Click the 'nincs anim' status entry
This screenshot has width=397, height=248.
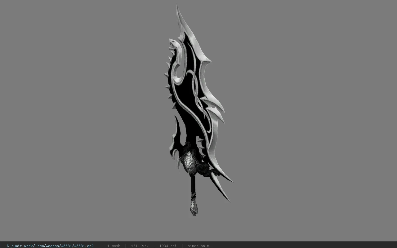click(x=198, y=246)
